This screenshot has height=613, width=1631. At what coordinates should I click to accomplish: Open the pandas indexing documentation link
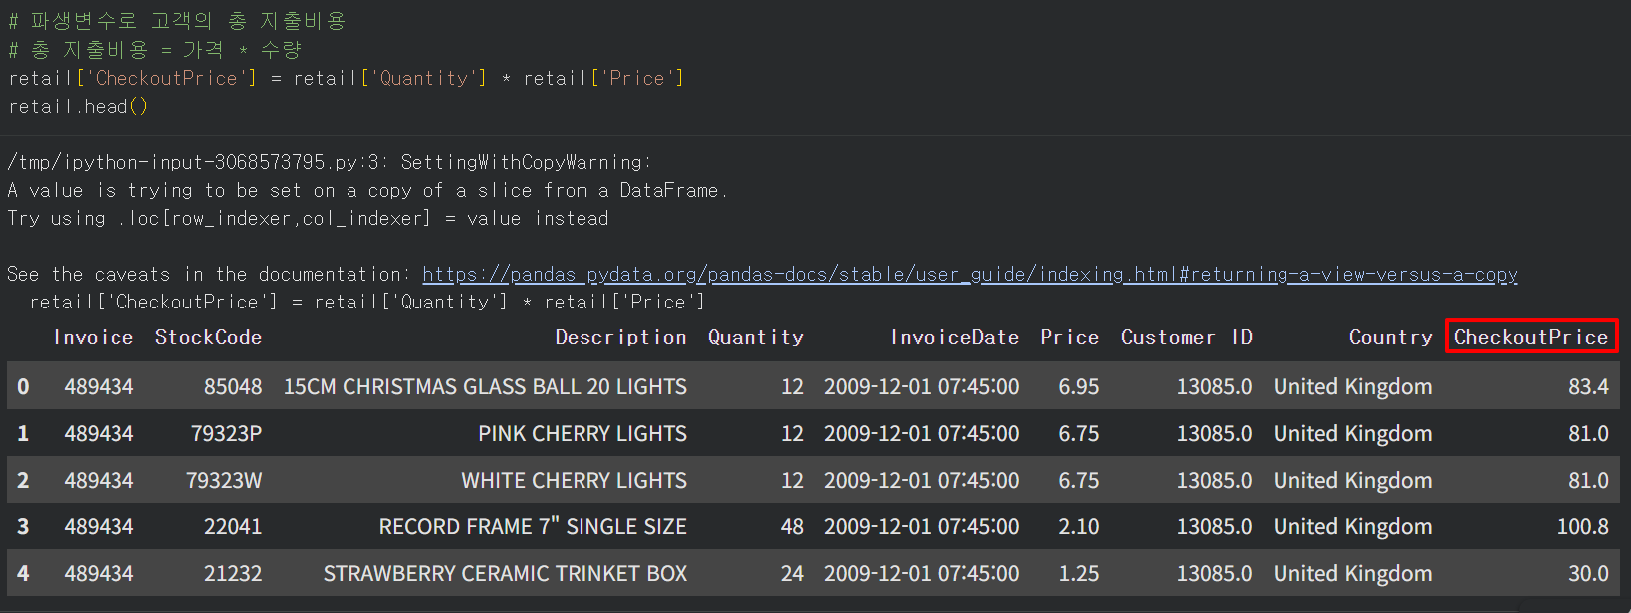pyautogui.click(x=970, y=274)
